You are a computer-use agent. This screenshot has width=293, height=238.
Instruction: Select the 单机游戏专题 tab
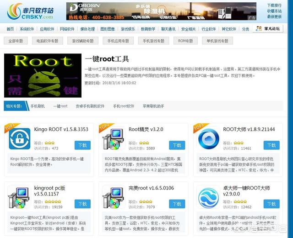click(217, 41)
